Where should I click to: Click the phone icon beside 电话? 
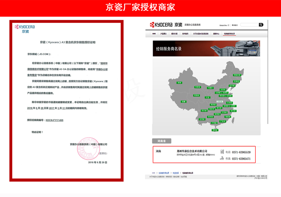[222, 152]
